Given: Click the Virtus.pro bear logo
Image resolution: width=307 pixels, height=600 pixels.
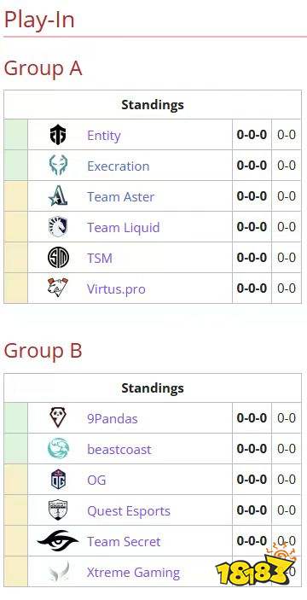Looking at the screenshot, I should click(x=58, y=288).
